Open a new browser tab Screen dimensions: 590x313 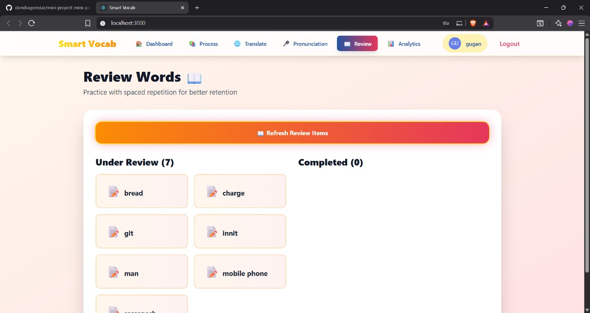click(x=197, y=8)
